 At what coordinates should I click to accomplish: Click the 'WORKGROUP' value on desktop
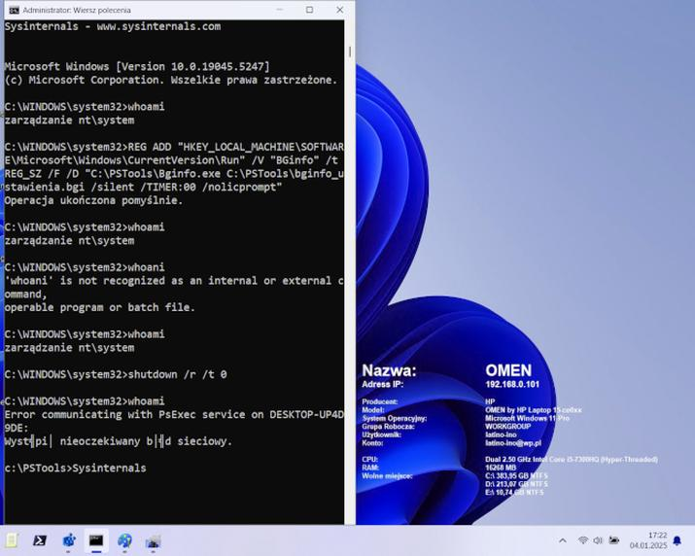508,427
